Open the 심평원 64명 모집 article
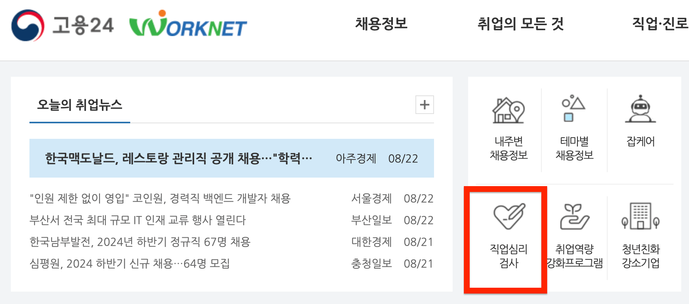The width and height of the screenshot is (689, 304). (130, 264)
